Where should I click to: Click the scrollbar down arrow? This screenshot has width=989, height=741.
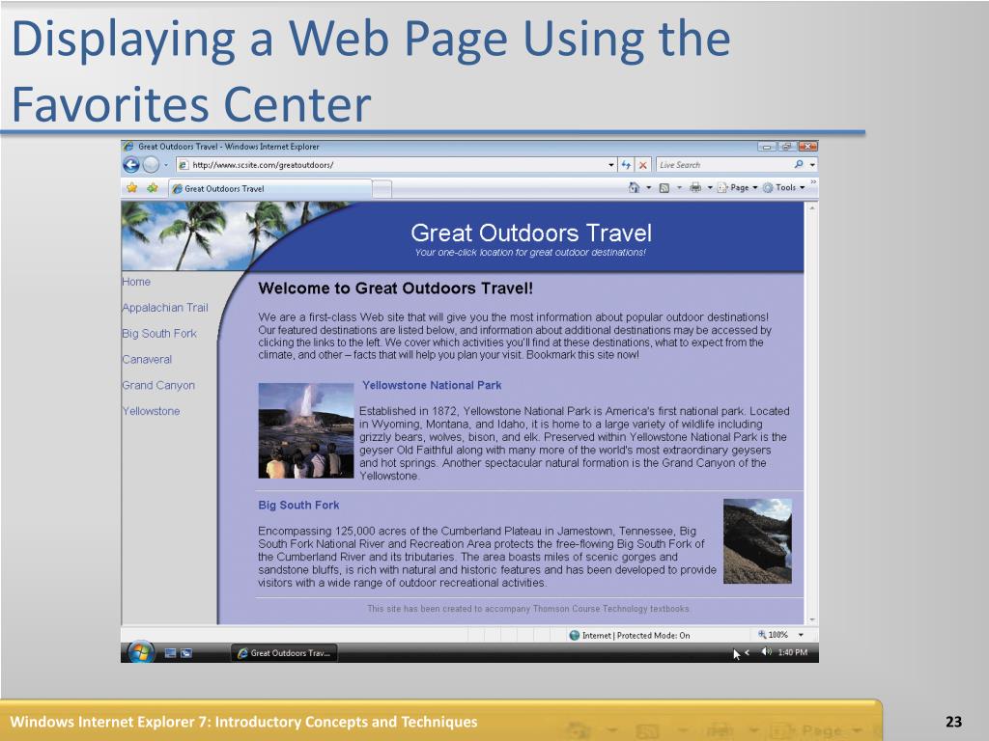811,619
